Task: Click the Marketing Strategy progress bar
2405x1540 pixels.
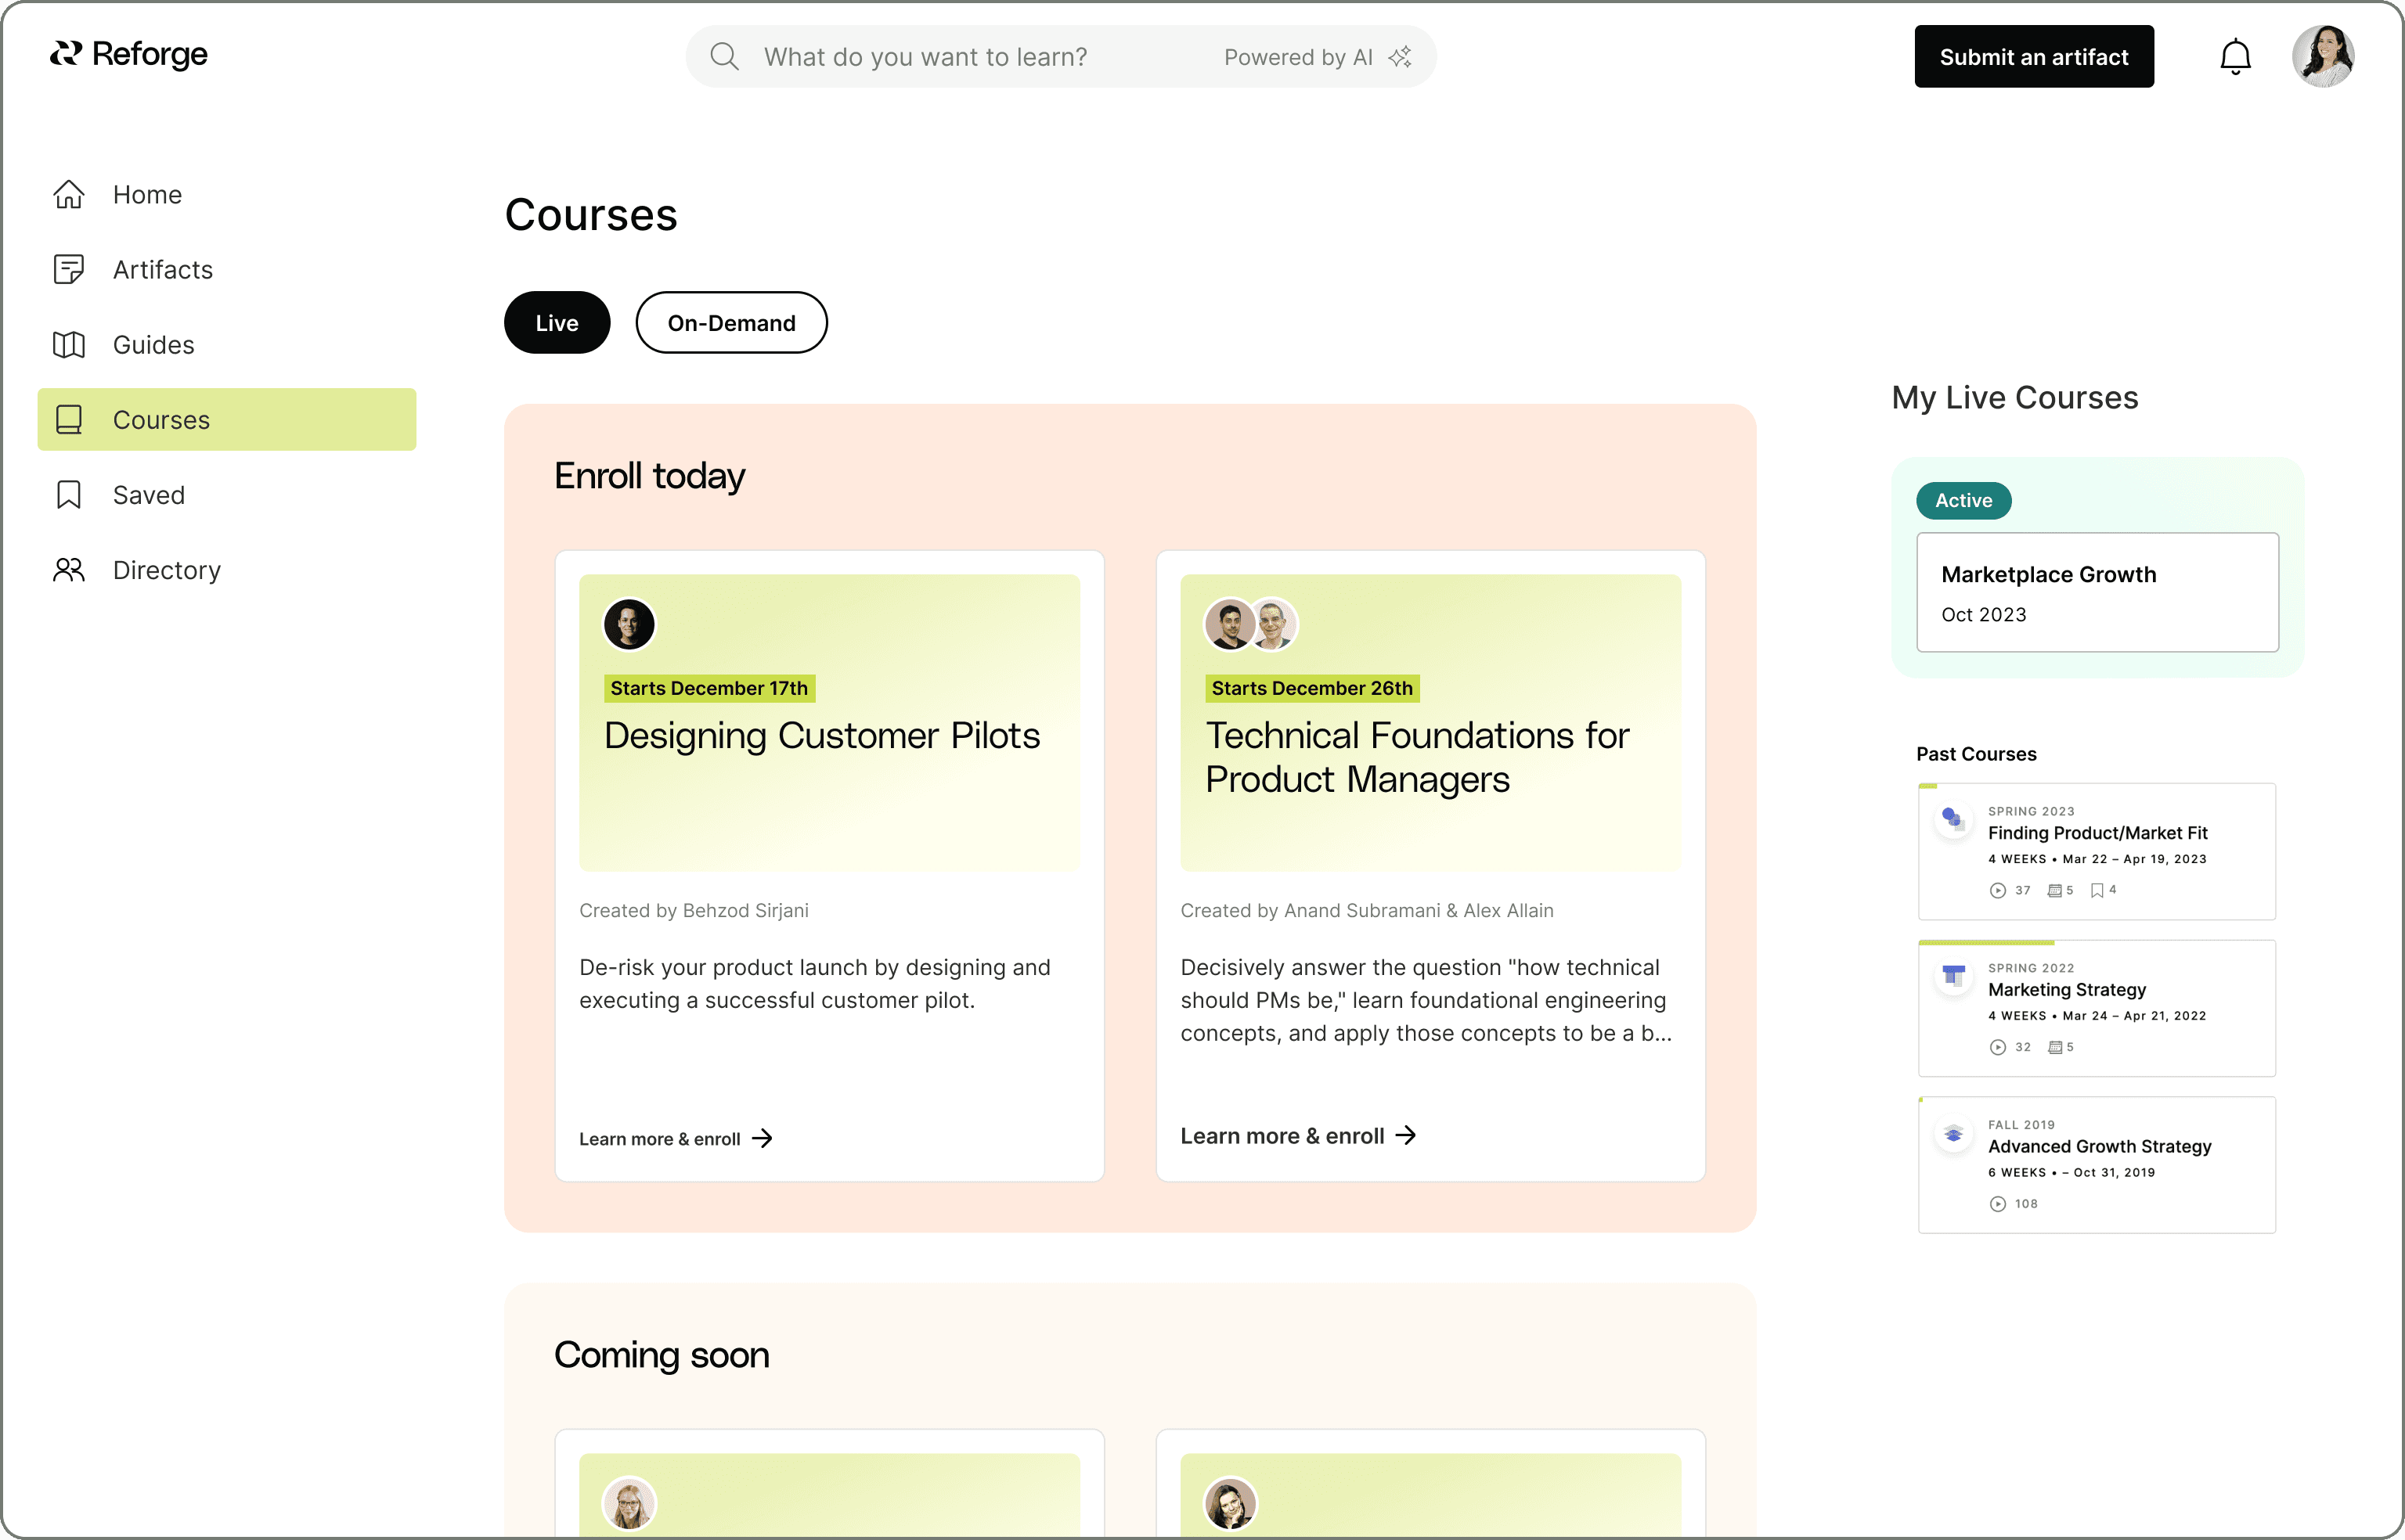Action: click(1986, 942)
